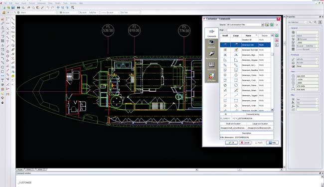
Task: Open the Modify menu
Action: 58,3
